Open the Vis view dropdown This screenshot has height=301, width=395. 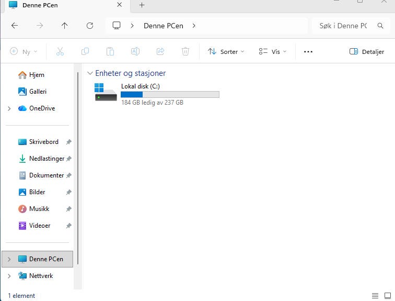coord(273,52)
